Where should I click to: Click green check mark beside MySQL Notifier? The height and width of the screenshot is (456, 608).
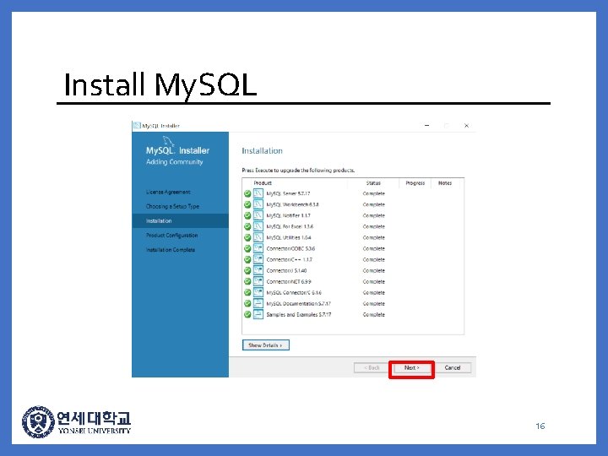point(247,215)
